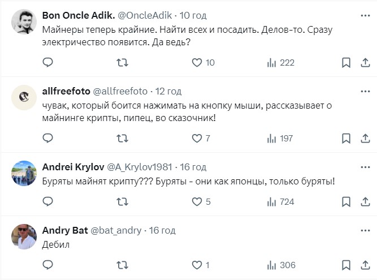Screen dimensions: 377x280
Task: Repost the allfreefoto tweet
Action: click(x=122, y=138)
